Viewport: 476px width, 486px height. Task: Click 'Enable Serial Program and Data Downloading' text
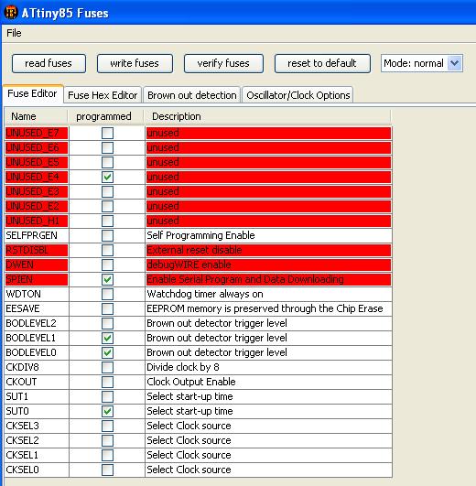pos(245,279)
